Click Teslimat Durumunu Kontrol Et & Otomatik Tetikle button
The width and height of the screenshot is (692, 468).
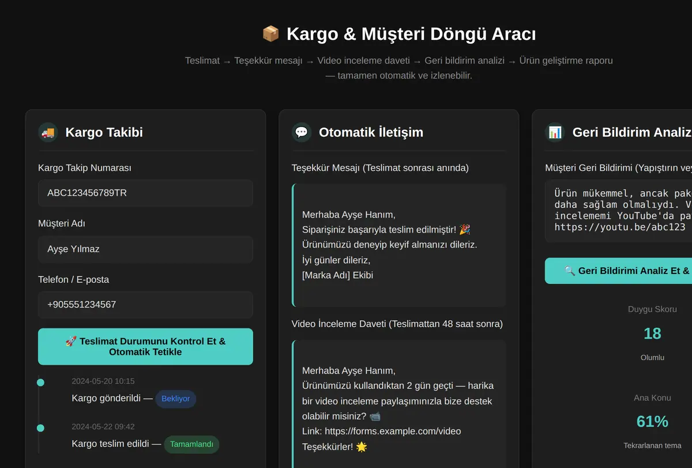click(x=145, y=346)
